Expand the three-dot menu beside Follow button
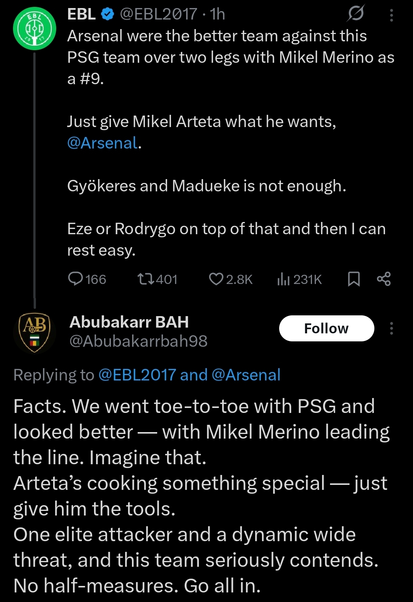Viewport: 413px width, 602px height. point(391,328)
